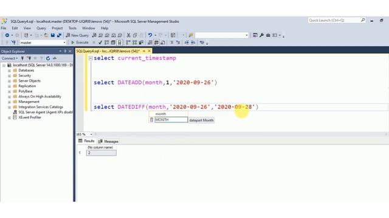Open the Tools menu

coord(72,28)
